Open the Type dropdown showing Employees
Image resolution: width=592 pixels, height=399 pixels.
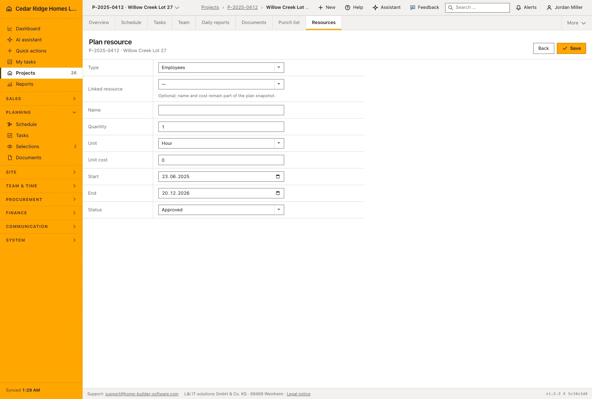point(221,68)
